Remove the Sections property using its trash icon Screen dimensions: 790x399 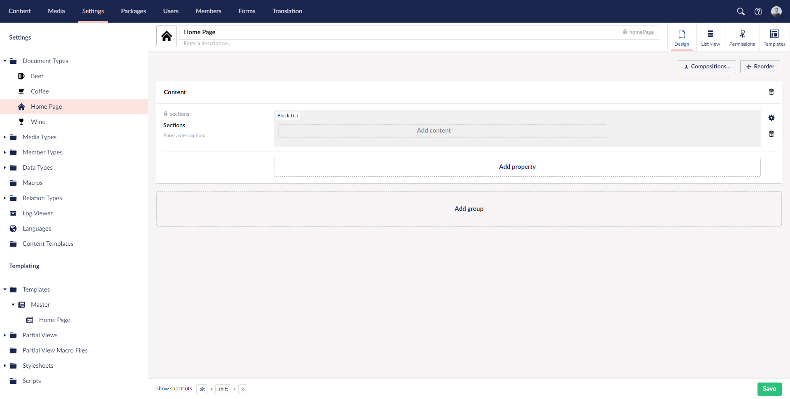pyautogui.click(x=771, y=134)
